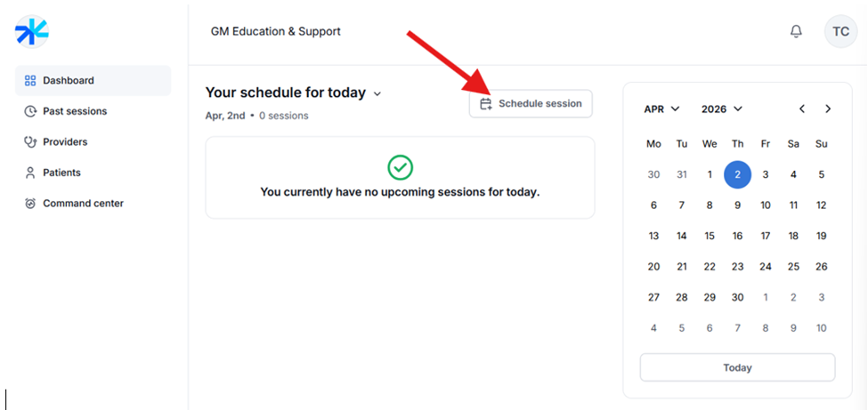Select April 15 on the calendar

click(x=710, y=236)
